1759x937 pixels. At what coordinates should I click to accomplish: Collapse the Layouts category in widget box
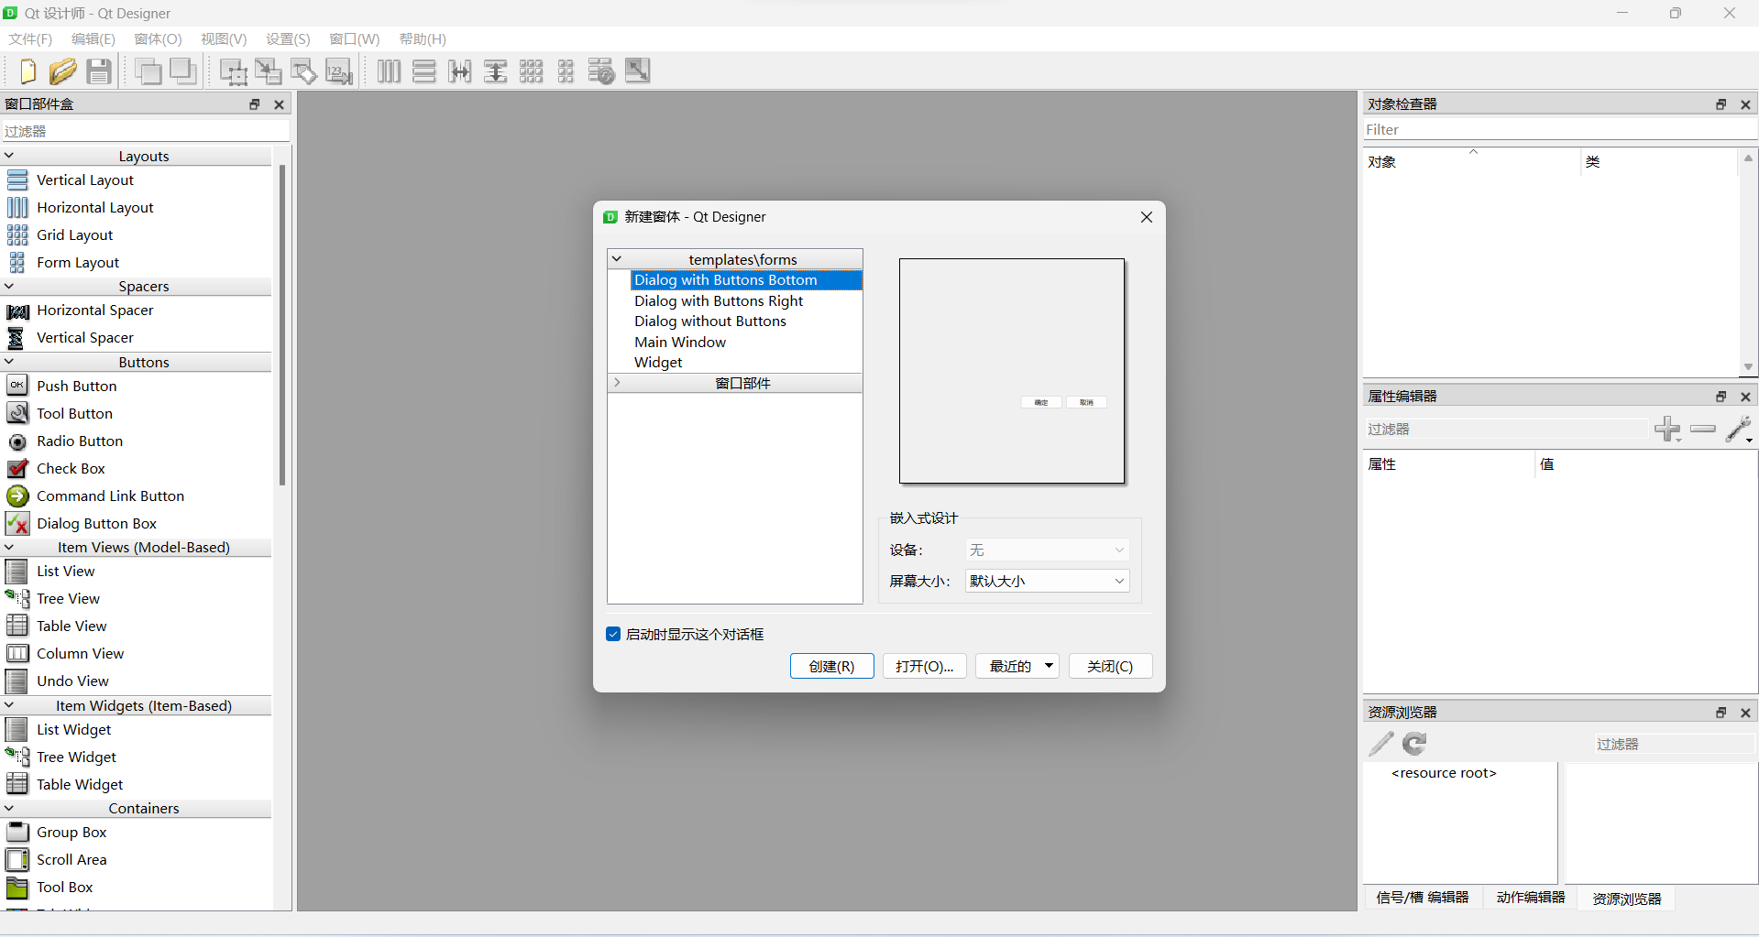pyautogui.click(x=9, y=156)
